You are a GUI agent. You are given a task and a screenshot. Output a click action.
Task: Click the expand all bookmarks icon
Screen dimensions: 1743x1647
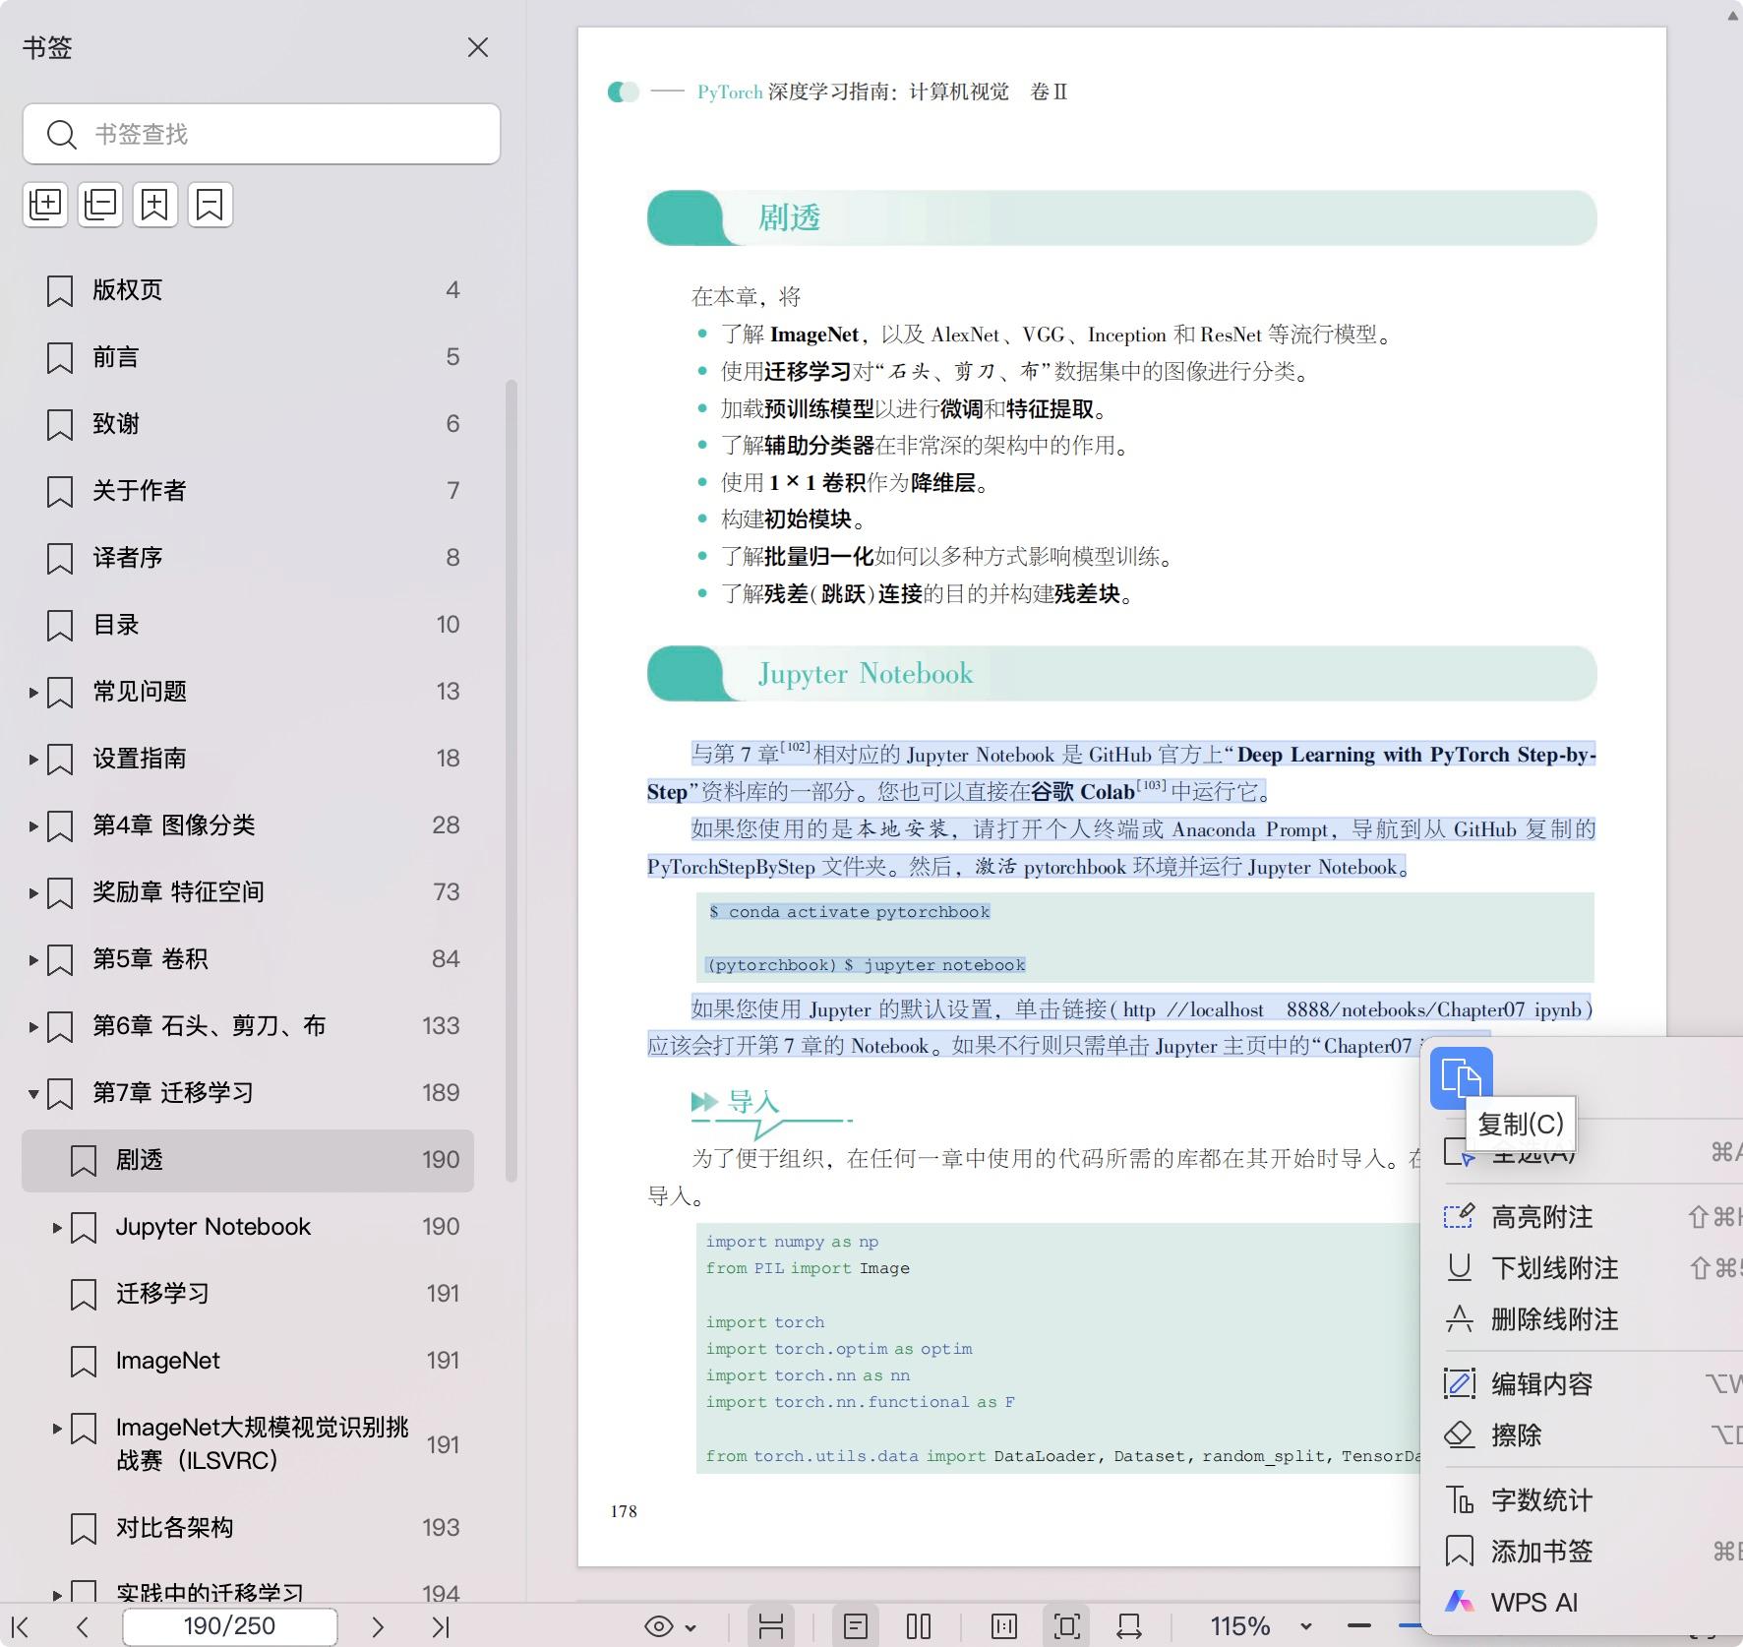(45, 205)
